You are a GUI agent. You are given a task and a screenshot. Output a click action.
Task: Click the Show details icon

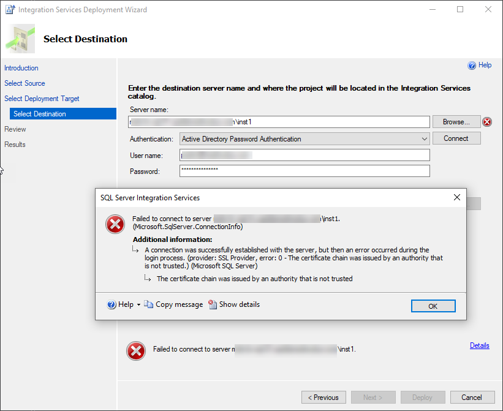point(213,304)
